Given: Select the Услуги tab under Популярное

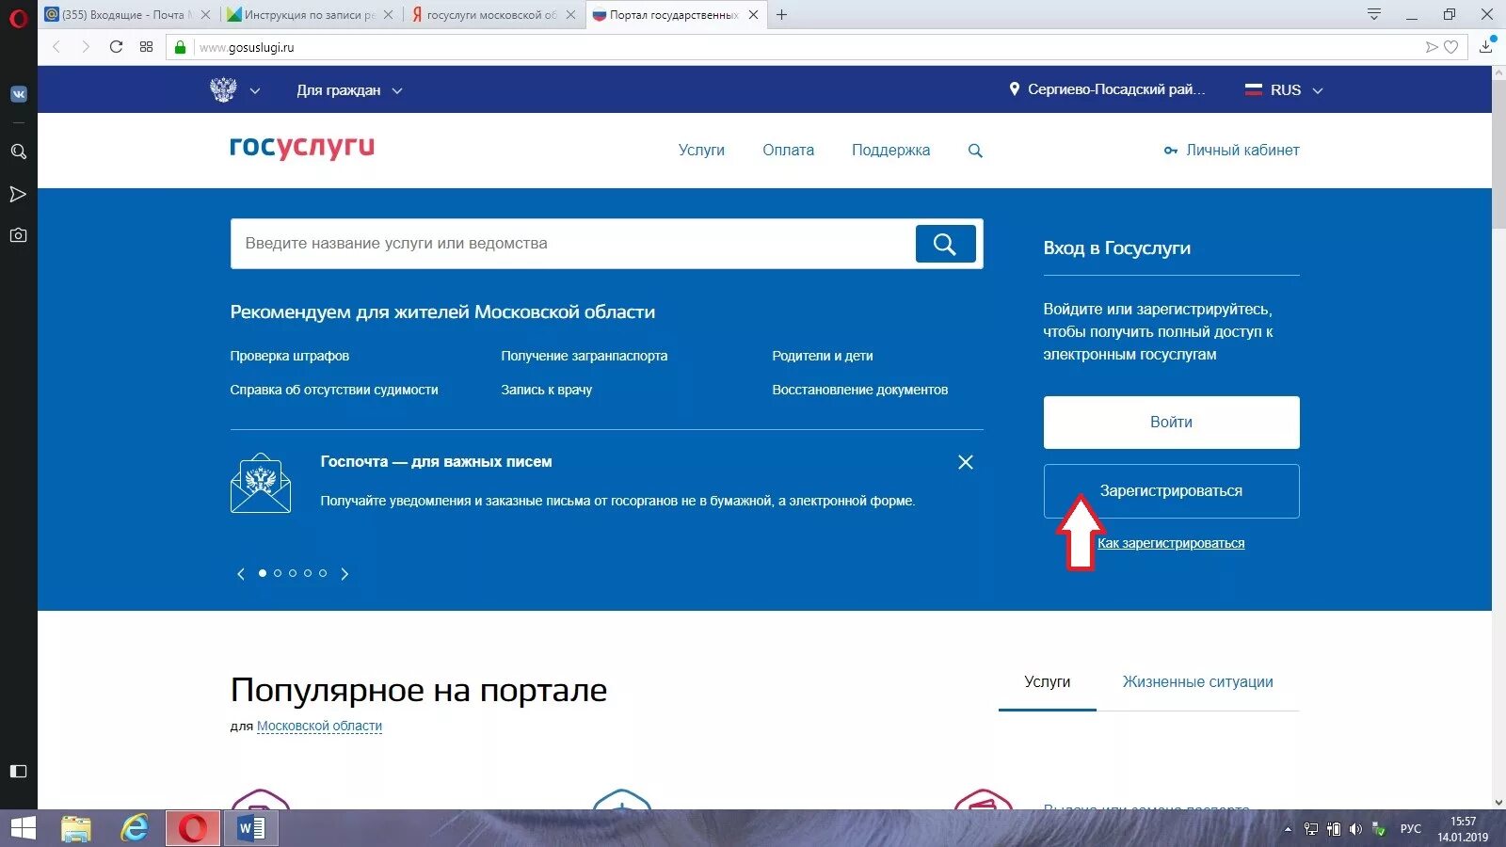Looking at the screenshot, I should click(1048, 682).
